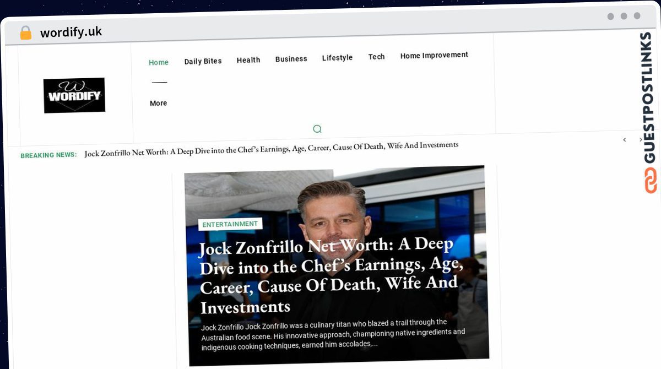The image size is (661, 369).
Task: Click the wordify.uk address bar URL
Action: (71, 32)
